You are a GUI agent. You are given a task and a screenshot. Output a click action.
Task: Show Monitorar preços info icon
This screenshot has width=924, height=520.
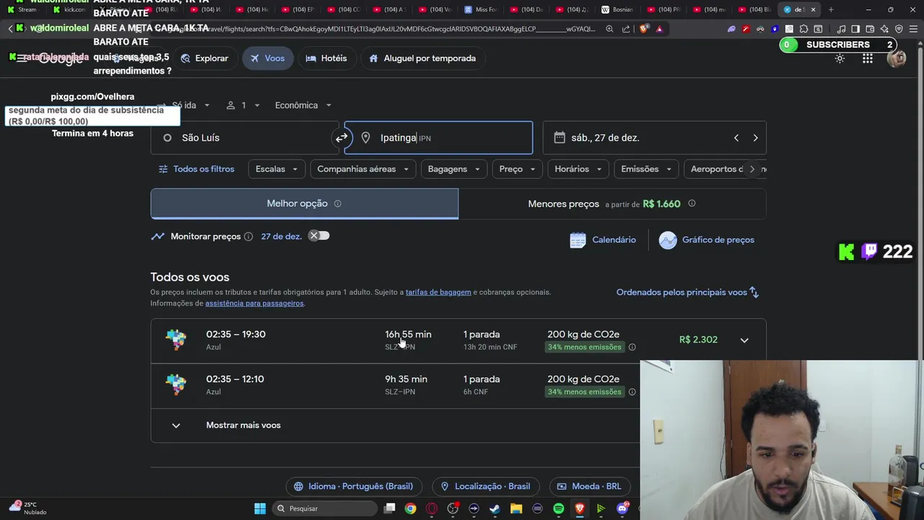coord(248,237)
